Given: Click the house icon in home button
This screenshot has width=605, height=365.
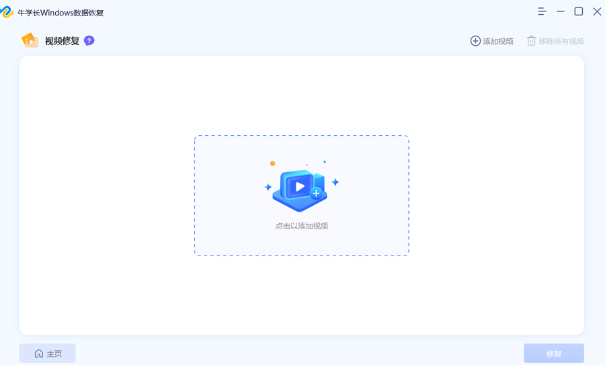Looking at the screenshot, I should tap(39, 354).
